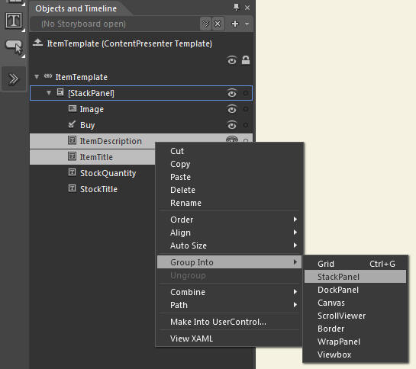
Task: Toggle visibility of the Image element
Action: coord(232,109)
